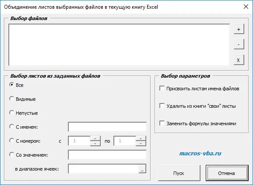Decrease the 'по' end sheet number
This screenshot has height=185, width=253.
(x=141, y=144)
